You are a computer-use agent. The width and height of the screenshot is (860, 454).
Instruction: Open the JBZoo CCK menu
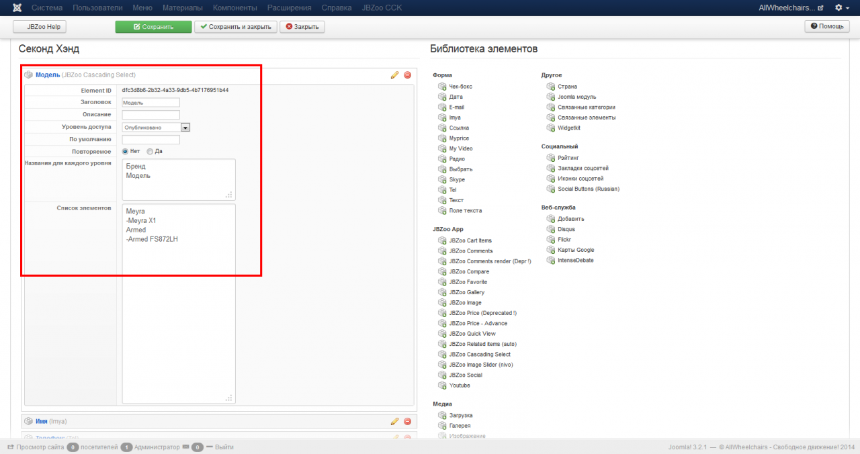click(381, 7)
